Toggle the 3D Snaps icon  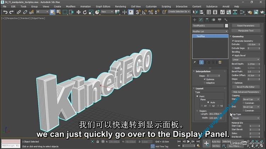138,12
